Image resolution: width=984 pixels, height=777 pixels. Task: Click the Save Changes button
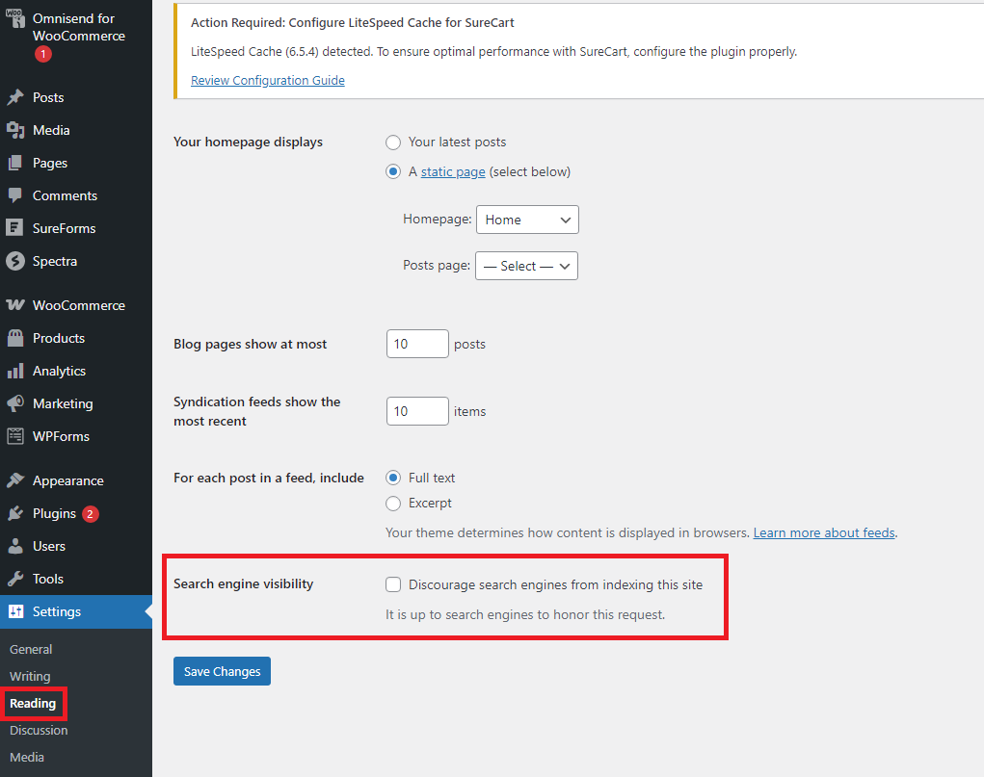[222, 671]
